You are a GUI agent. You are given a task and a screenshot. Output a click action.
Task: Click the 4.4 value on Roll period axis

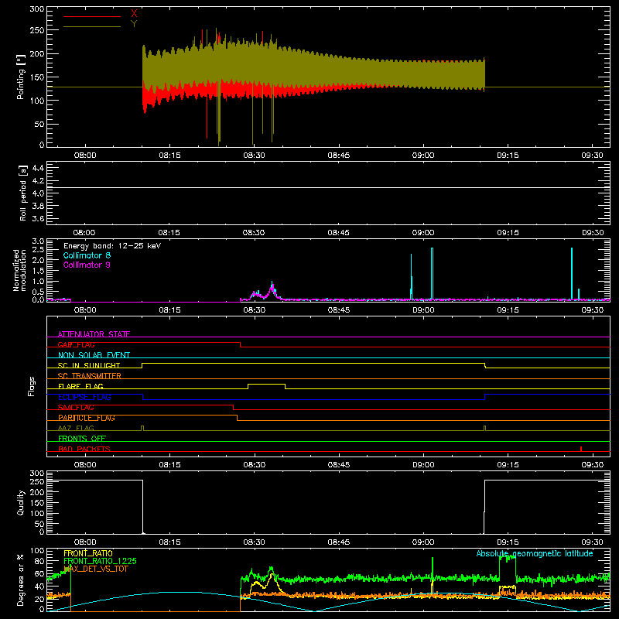pos(38,168)
